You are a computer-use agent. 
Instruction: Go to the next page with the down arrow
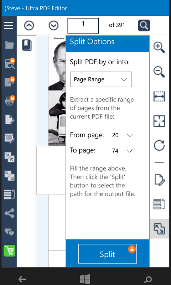point(53,25)
